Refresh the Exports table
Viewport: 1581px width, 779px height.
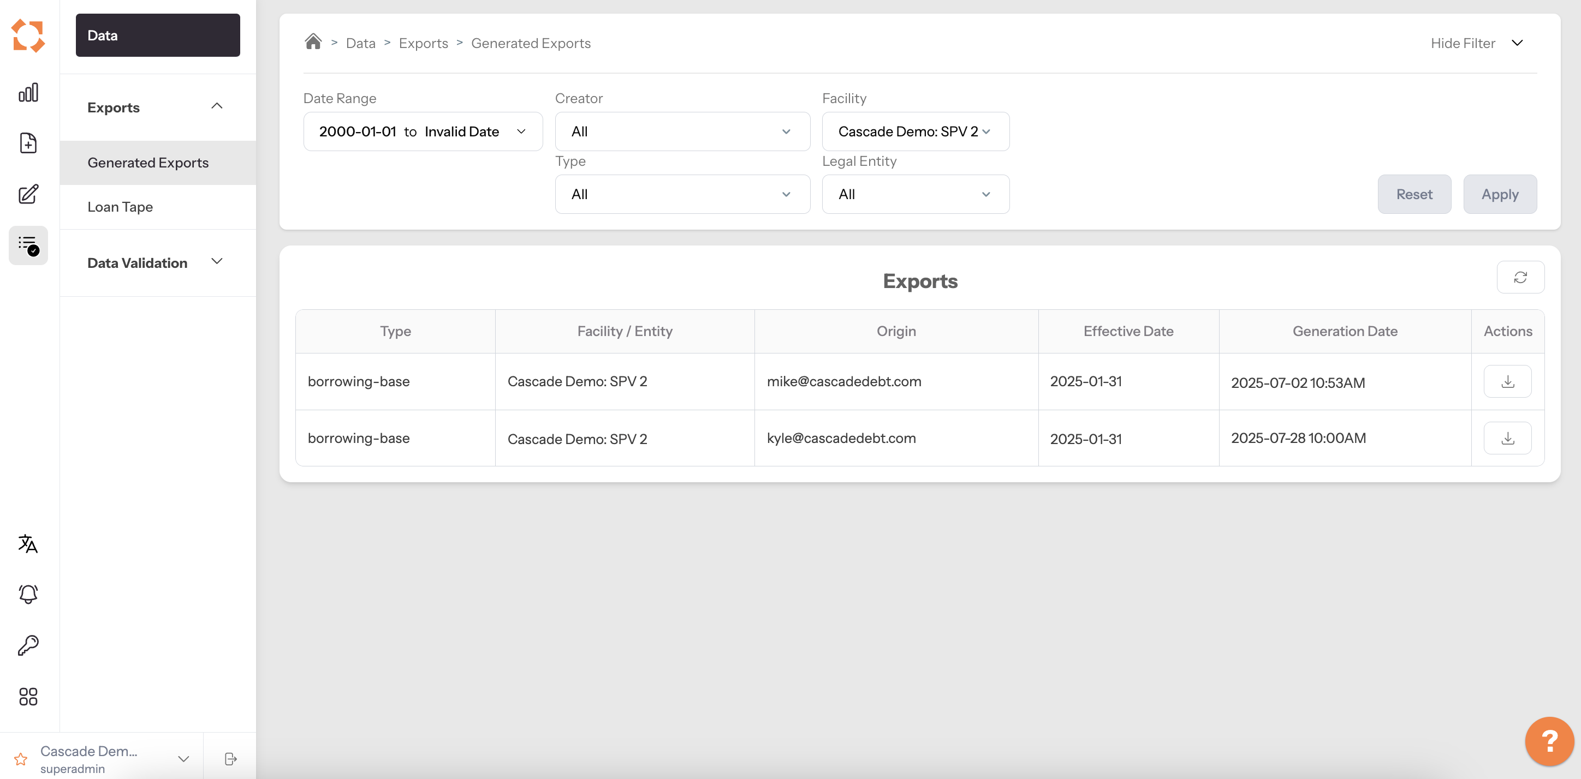tap(1520, 277)
